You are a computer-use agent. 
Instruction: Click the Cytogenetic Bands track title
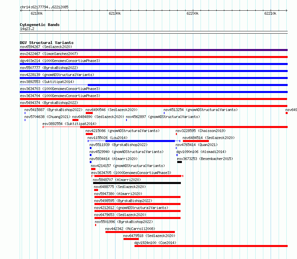[x=40, y=25]
